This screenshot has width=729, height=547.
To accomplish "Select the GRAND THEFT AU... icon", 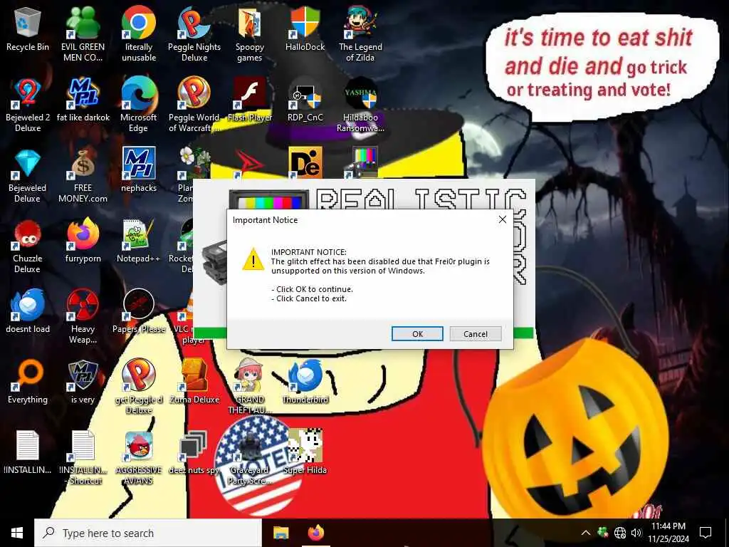I will click(x=250, y=387).
